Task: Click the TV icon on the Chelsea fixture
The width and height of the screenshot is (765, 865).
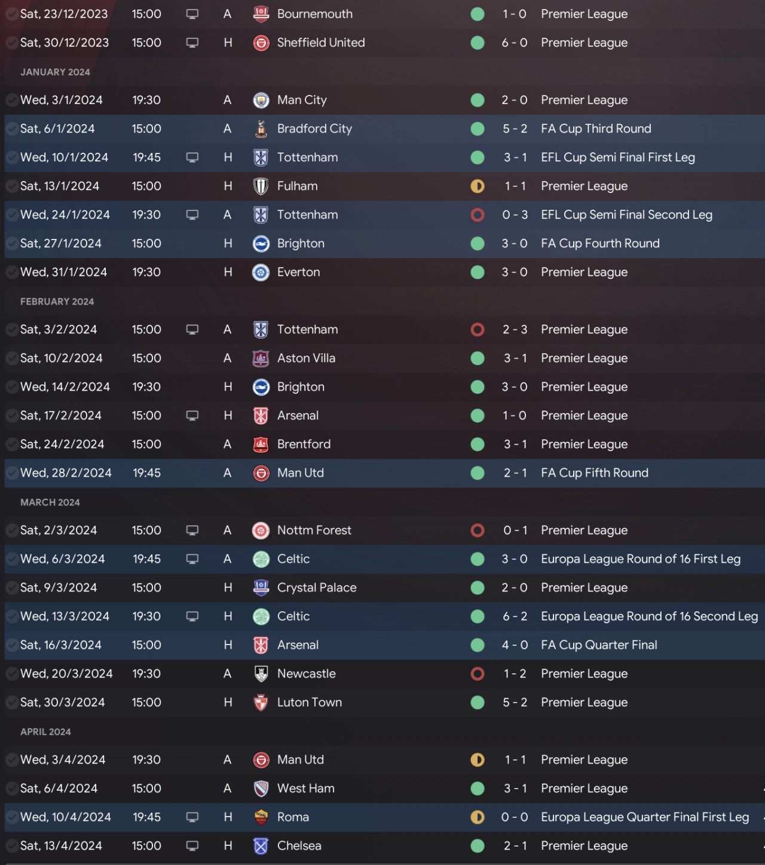Action: pyautogui.click(x=192, y=845)
